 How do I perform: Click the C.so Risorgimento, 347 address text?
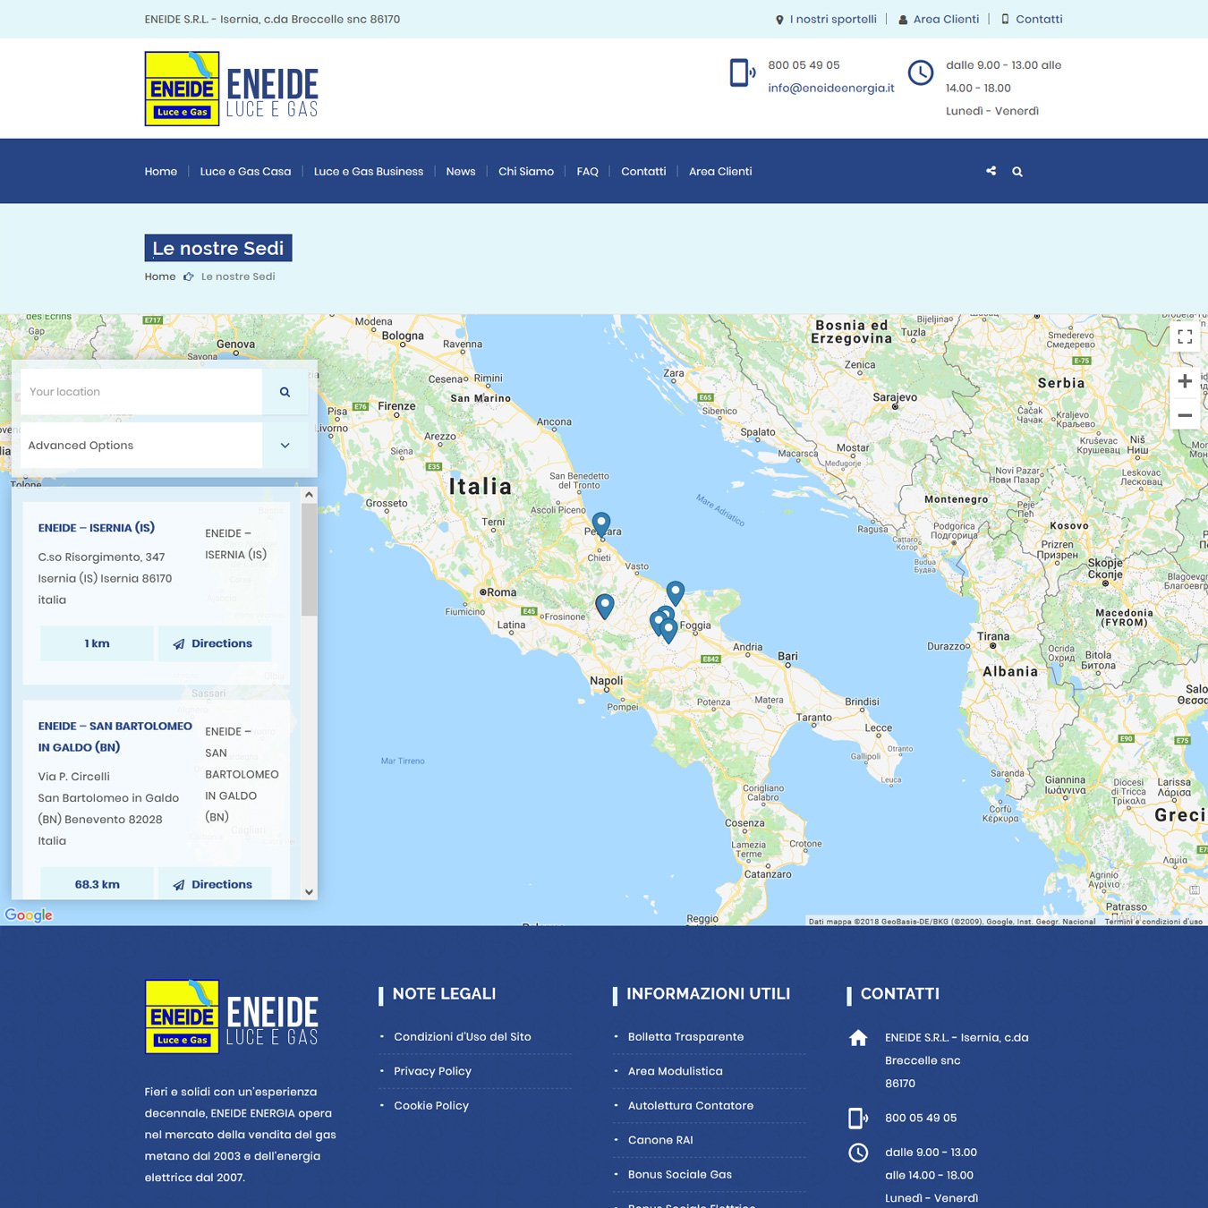(x=101, y=557)
